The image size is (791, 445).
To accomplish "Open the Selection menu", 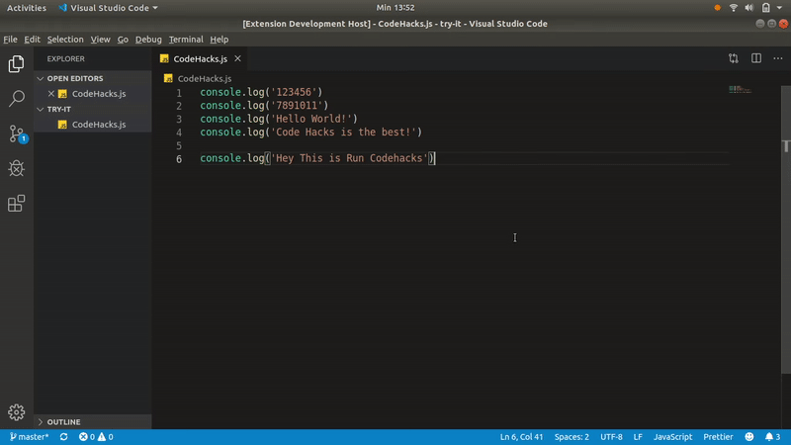I will coord(65,40).
